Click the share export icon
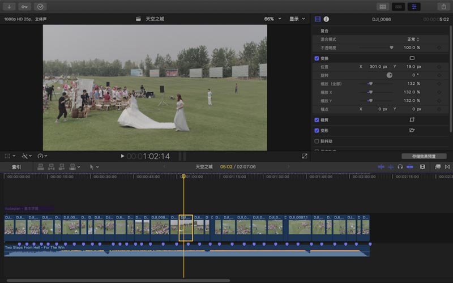The image size is (453, 283). coord(443,6)
